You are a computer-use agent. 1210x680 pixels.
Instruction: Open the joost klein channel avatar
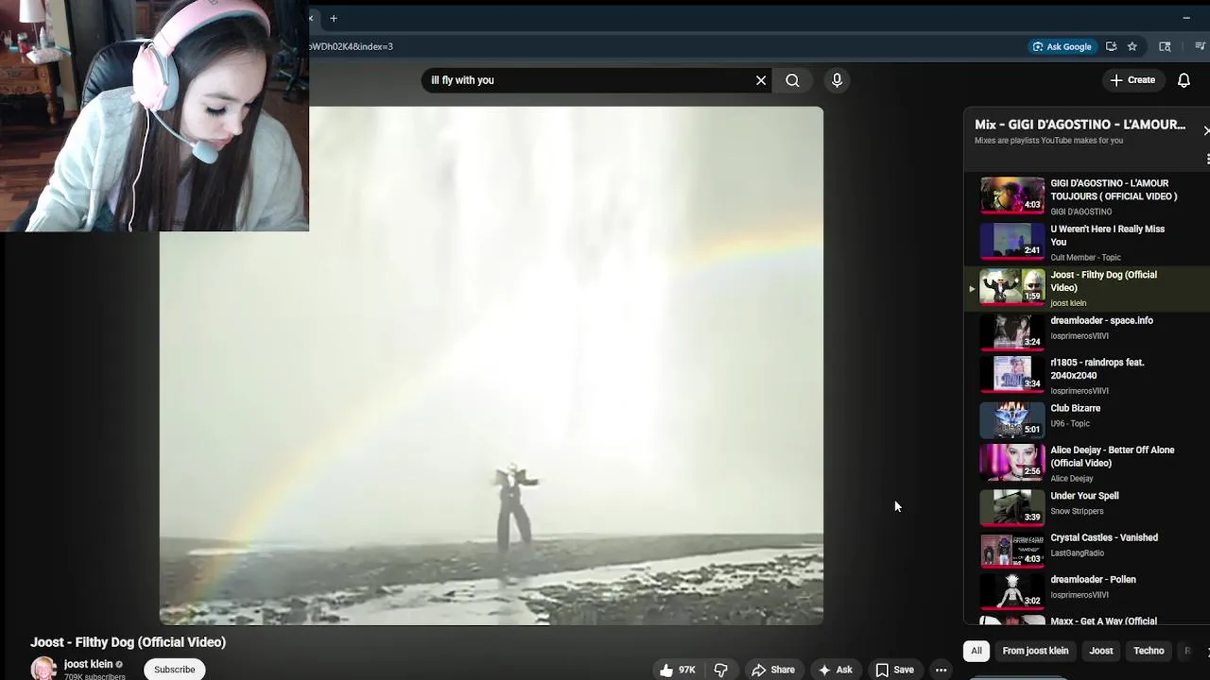click(43, 669)
